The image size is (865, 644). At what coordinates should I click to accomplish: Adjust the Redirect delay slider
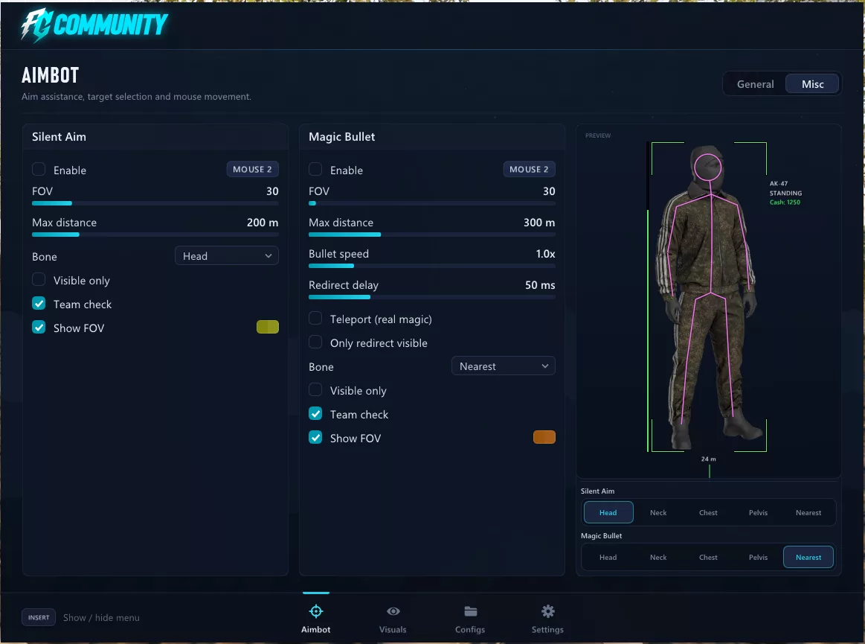tap(432, 297)
